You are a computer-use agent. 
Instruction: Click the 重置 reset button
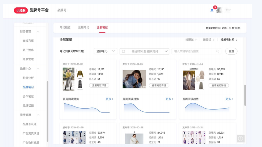pyautogui.click(x=231, y=51)
